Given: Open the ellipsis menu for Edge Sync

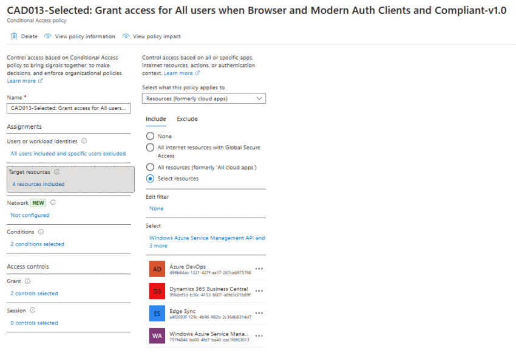Looking at the screenshot, I should click(259, 314).
